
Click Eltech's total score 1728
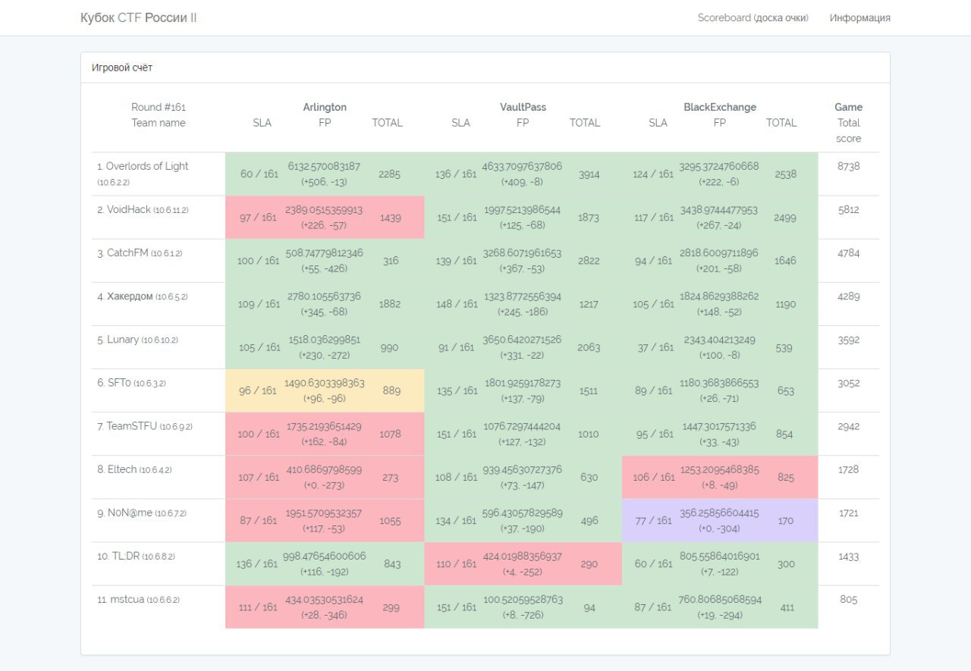[x=849, y=469]
